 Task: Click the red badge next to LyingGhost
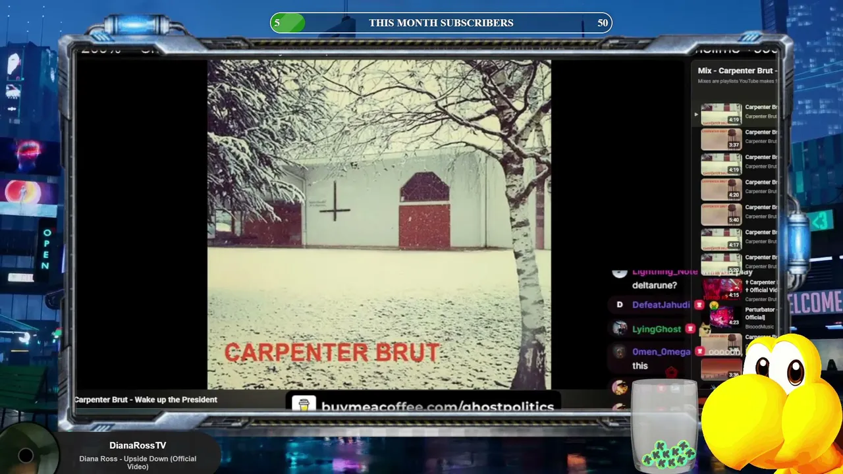690,329
